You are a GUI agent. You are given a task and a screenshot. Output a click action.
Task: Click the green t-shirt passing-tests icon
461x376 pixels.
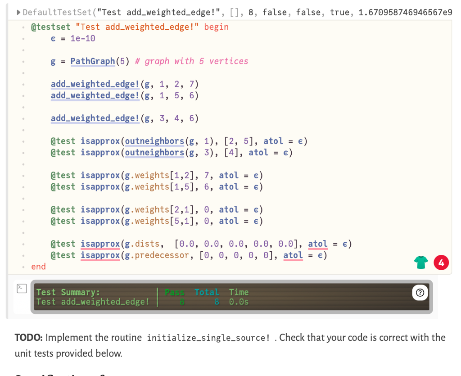[x=420, y=262]
